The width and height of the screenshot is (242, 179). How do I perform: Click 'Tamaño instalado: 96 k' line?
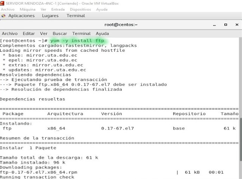33,162
